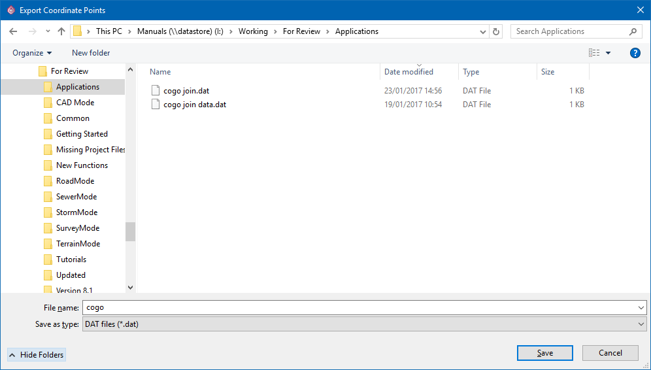Click the search magnifier icon
651x370 pixels.
tap(633, 31)
